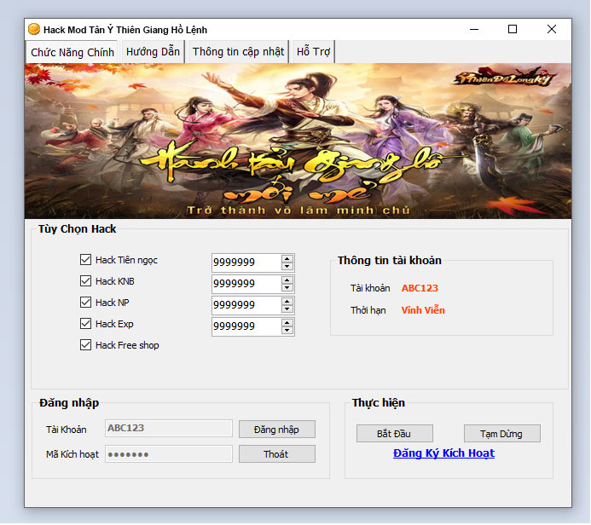Toggle Hack Exp checkbox
Image resolution: width=591 pixels, height=525 pixels.
[x=85, y=324]
